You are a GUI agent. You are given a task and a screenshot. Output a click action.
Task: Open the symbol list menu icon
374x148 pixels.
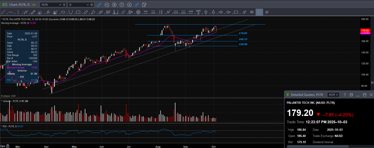coord(64,5)
